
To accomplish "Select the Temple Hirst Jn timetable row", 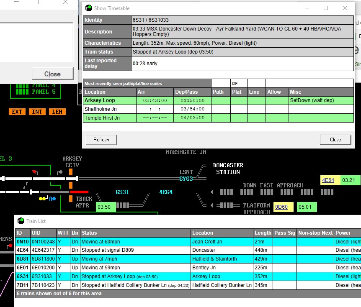I will [218, 118].
